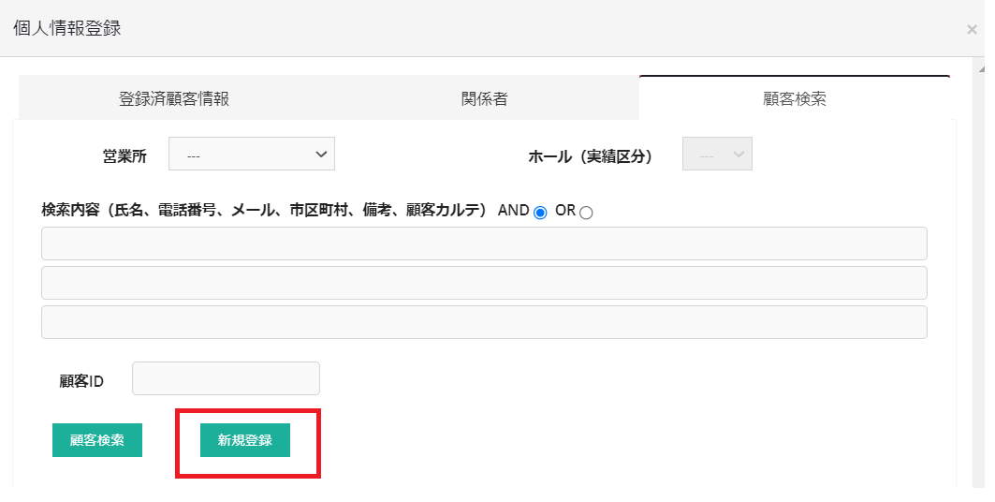Screen dimensions: 995x502
Task: Select the AND radio button
Action: click(x=540, y=213)
